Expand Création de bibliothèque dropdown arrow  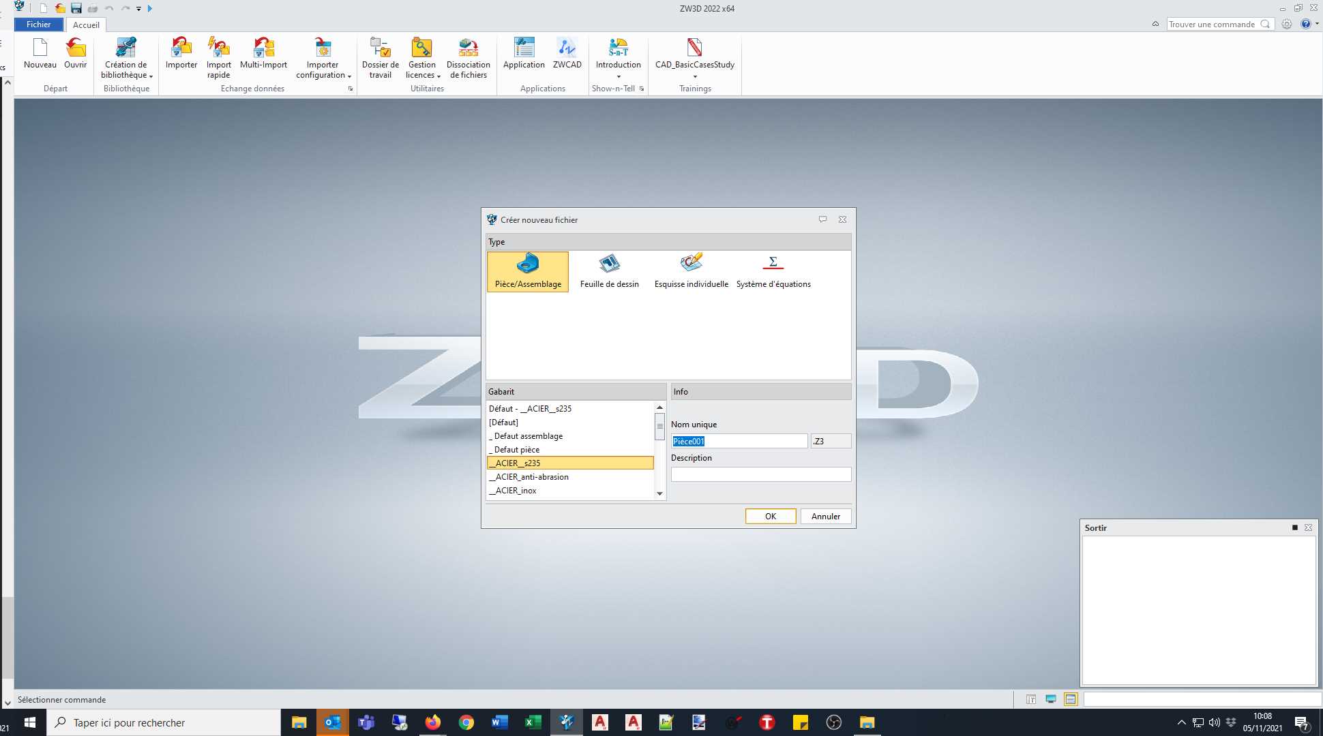151,76
